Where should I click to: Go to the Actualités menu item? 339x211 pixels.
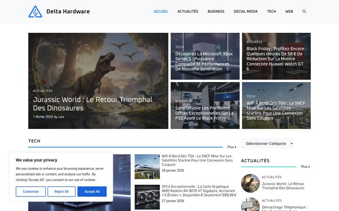coord(188,11)
